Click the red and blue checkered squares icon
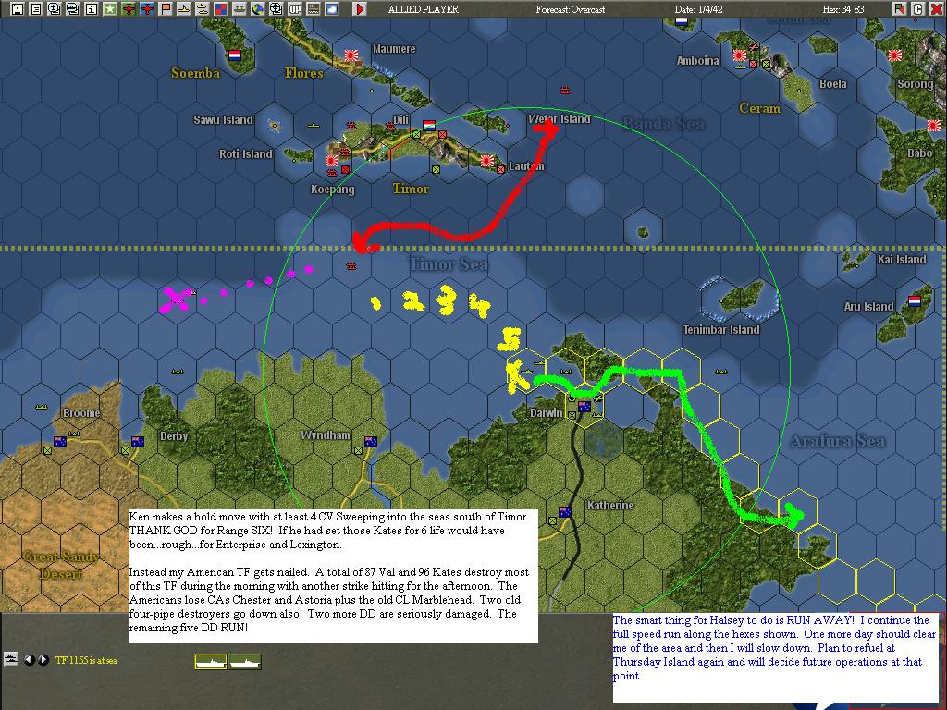 click(220, 8)
